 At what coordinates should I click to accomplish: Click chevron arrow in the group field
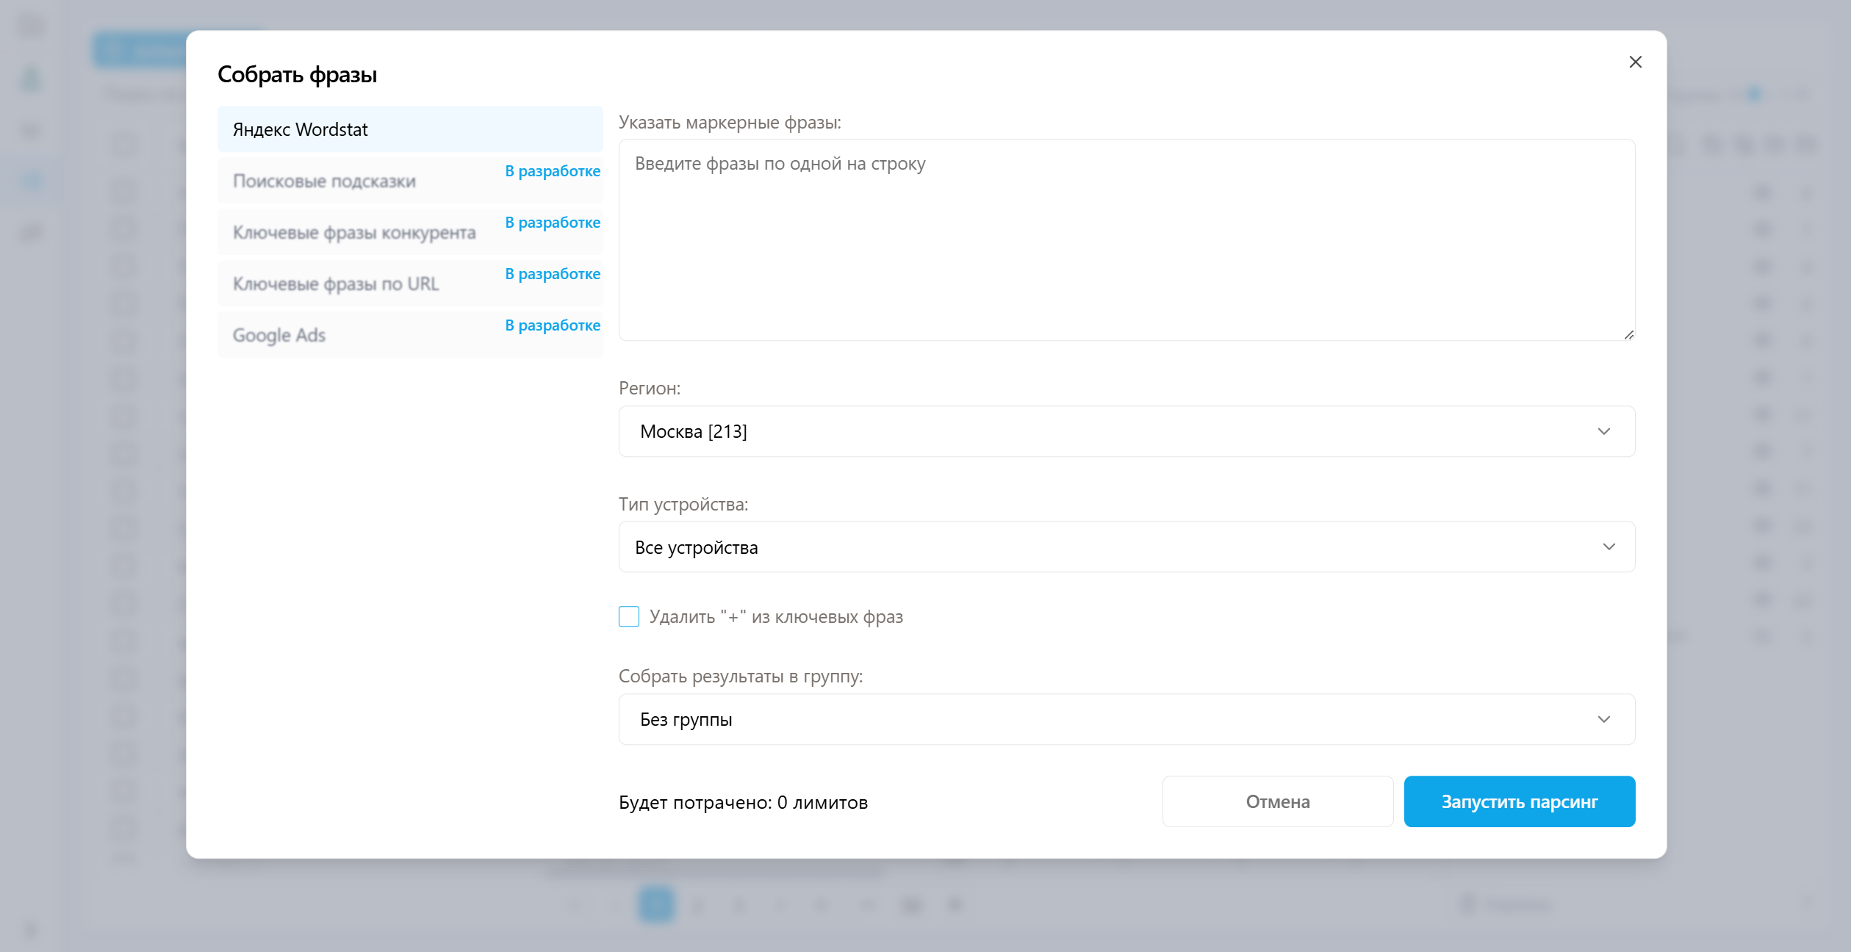(x=1603, y=719)
